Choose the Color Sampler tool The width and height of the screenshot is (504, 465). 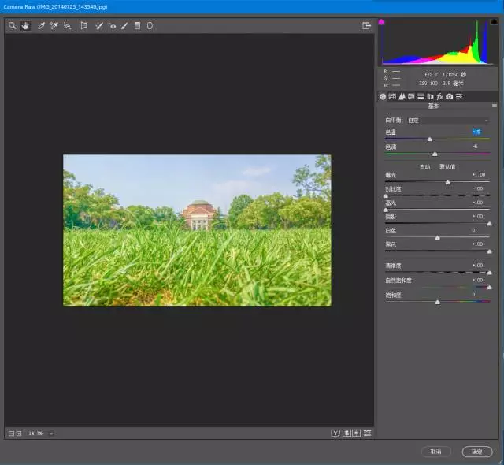(54, 26)
